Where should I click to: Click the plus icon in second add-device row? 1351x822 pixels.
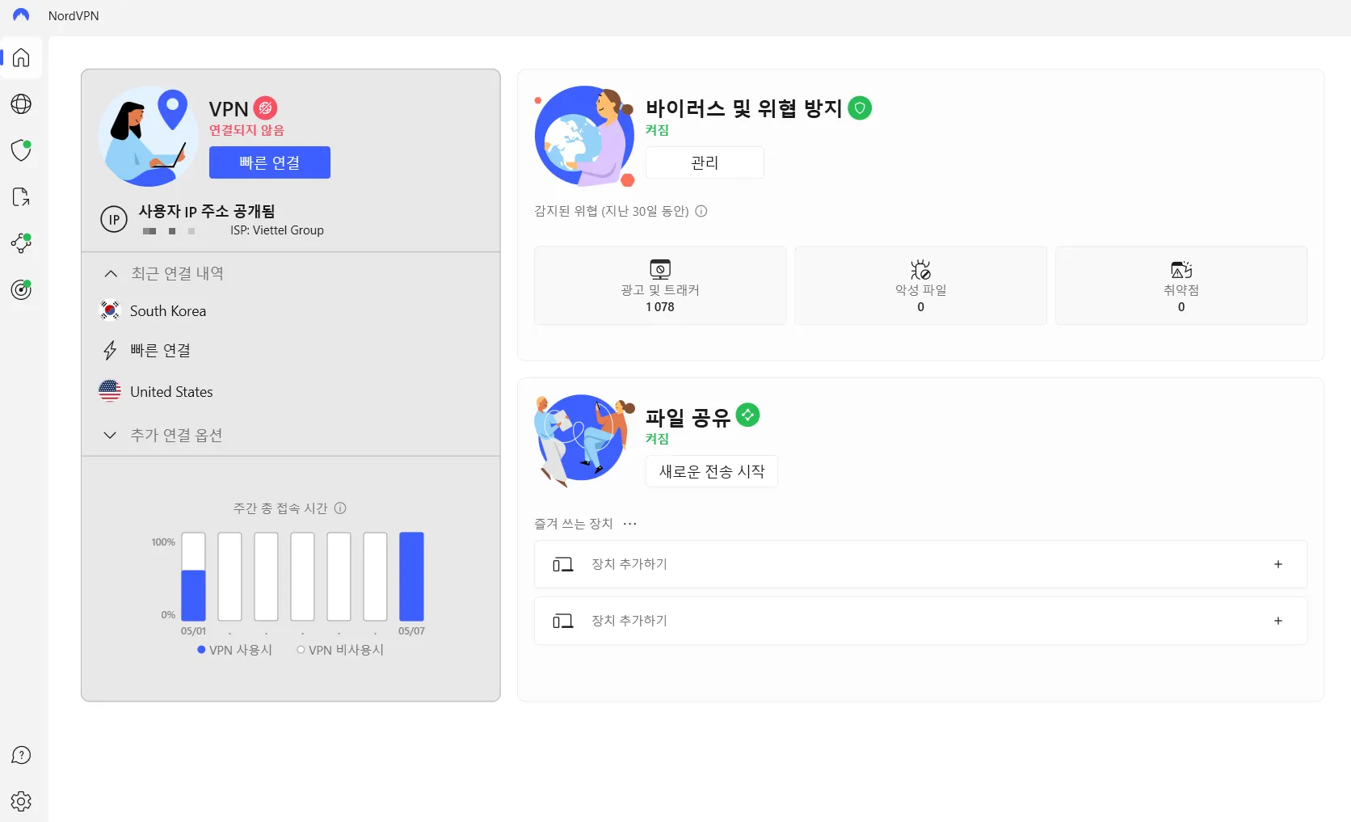[1278, 621]
